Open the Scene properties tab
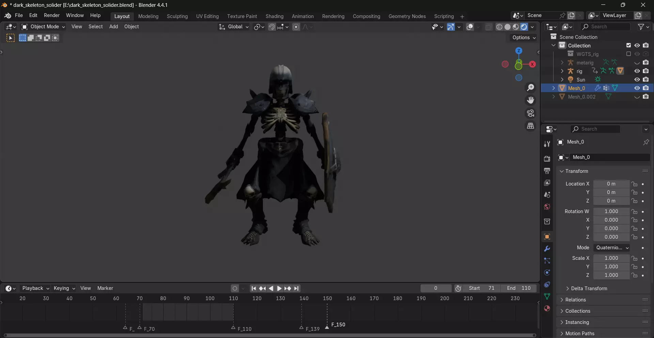 547,195
